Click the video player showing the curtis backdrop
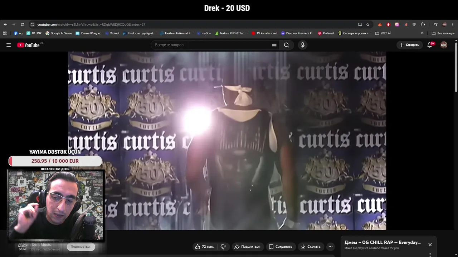The image size is (458, 257). 227,141
